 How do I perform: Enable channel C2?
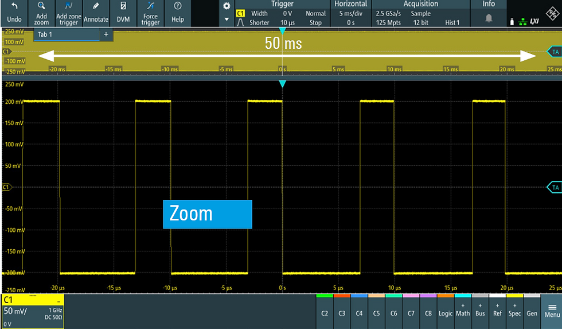325,311
